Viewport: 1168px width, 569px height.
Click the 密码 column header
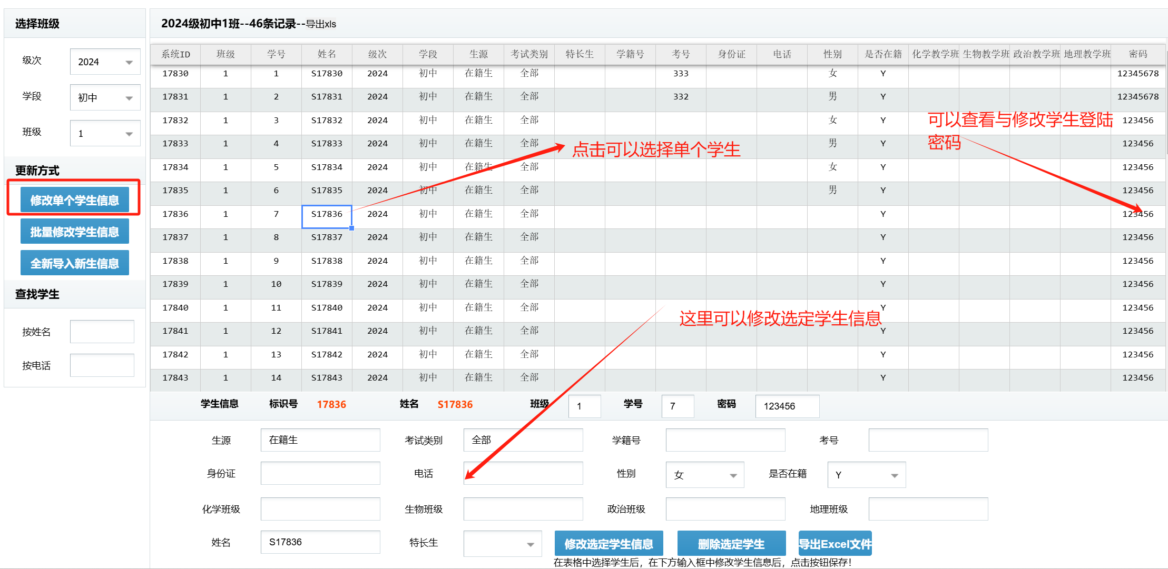pos(1138,54)
